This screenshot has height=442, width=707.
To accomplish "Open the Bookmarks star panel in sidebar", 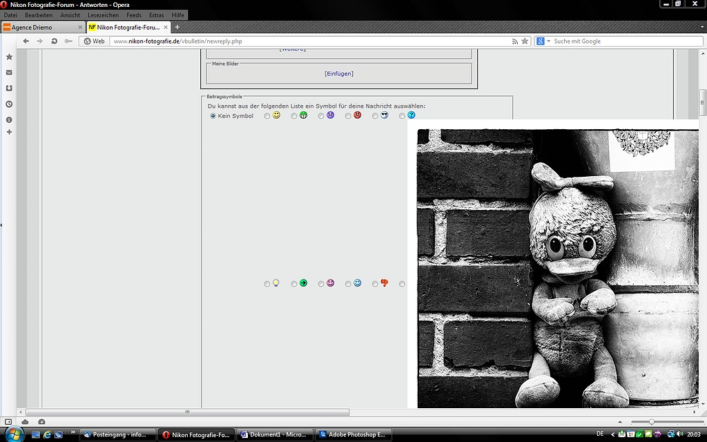I will pos(9,57).
